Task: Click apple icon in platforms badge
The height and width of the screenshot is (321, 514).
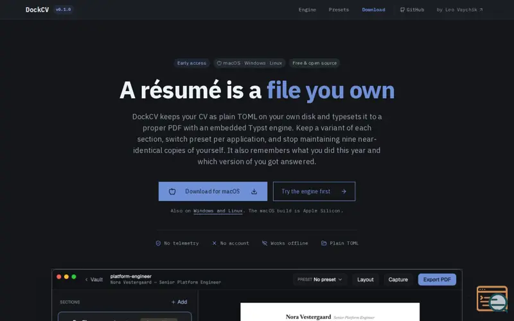Action: click(219, 63)
